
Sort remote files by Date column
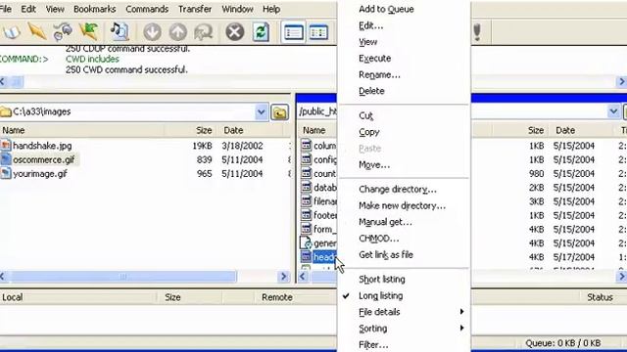pos(582,130)
